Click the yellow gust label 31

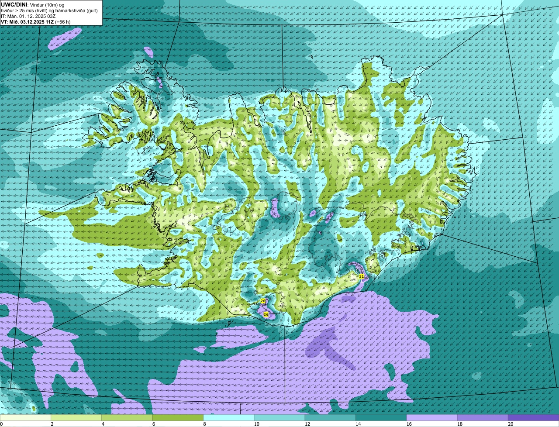(x=361, y=276)
